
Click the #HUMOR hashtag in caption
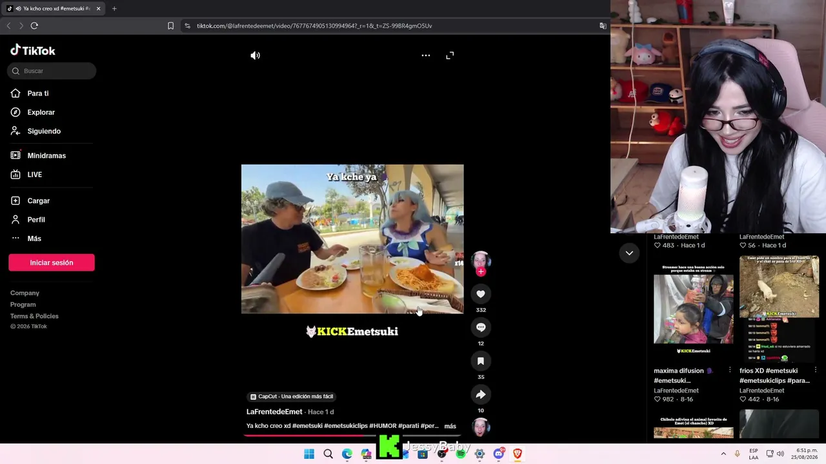coord(383,426)
